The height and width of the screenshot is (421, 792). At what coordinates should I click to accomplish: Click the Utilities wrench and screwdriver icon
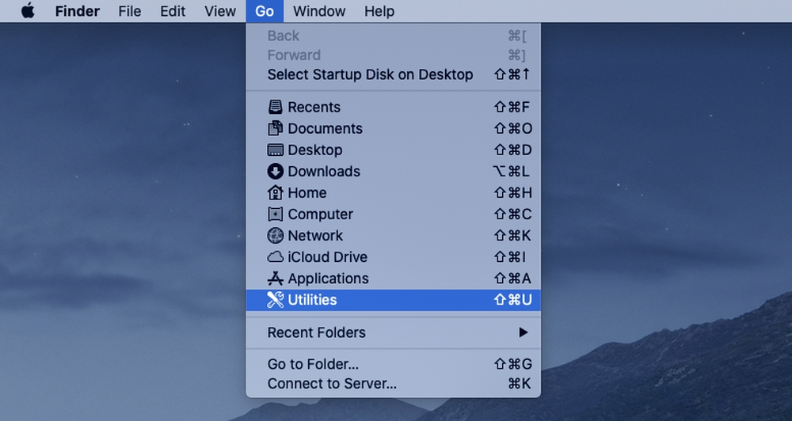276,300
